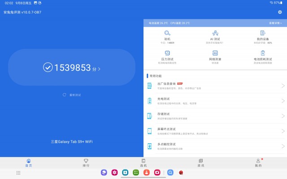Launch Samsung Internet from the taskbar
This screenshot has width=287, height=179.
(x=104, y=172)
